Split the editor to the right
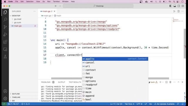 (178, 11)
